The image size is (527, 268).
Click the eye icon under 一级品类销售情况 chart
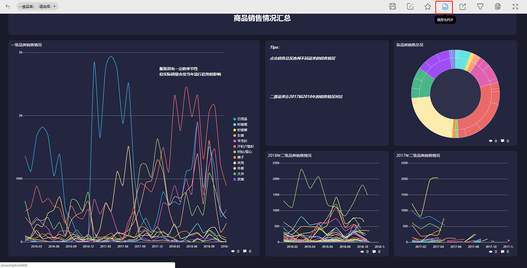pyautogui.click(x=233, y=251)
